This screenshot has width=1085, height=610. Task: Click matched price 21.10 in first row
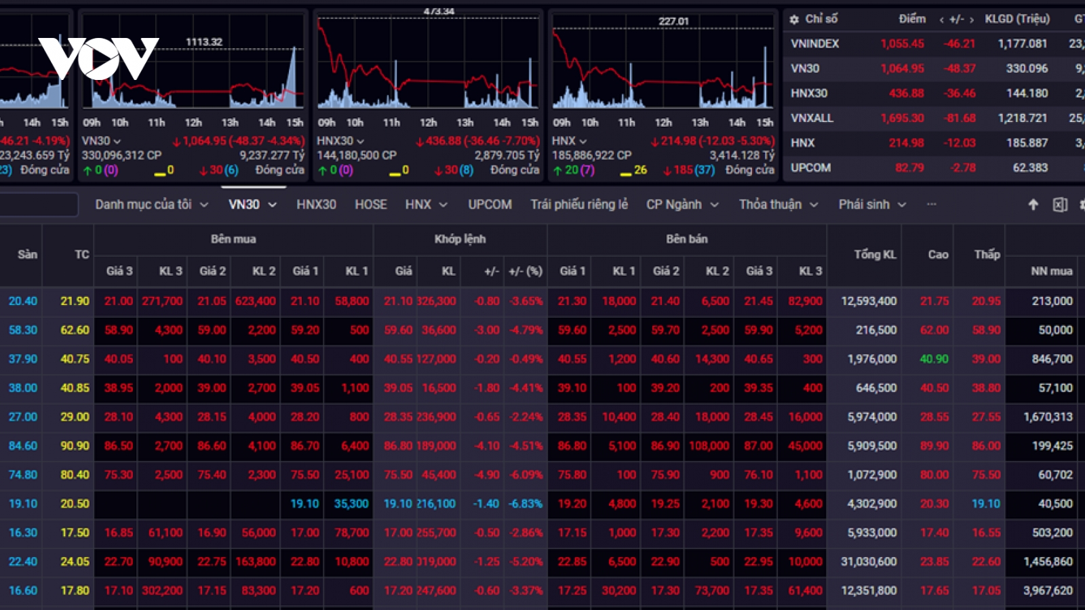tap(398, 301)
